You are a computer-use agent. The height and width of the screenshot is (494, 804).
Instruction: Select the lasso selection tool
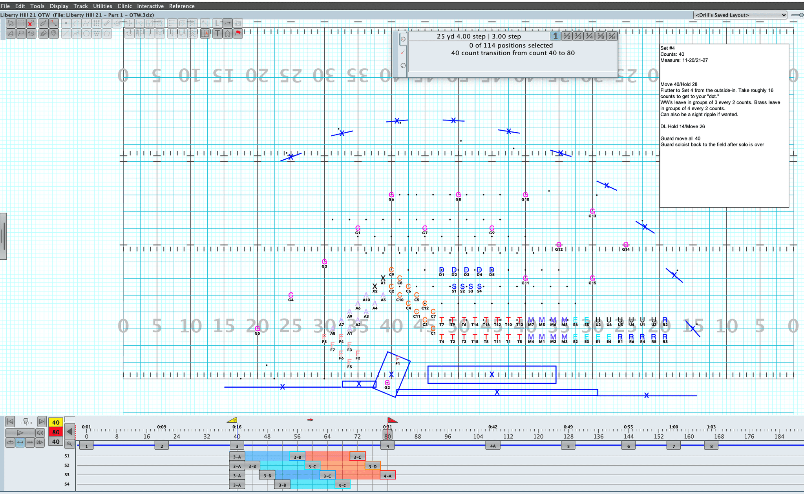click(x=20, y=33)
